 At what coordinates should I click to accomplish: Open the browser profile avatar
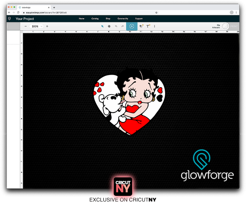(232, 13)
